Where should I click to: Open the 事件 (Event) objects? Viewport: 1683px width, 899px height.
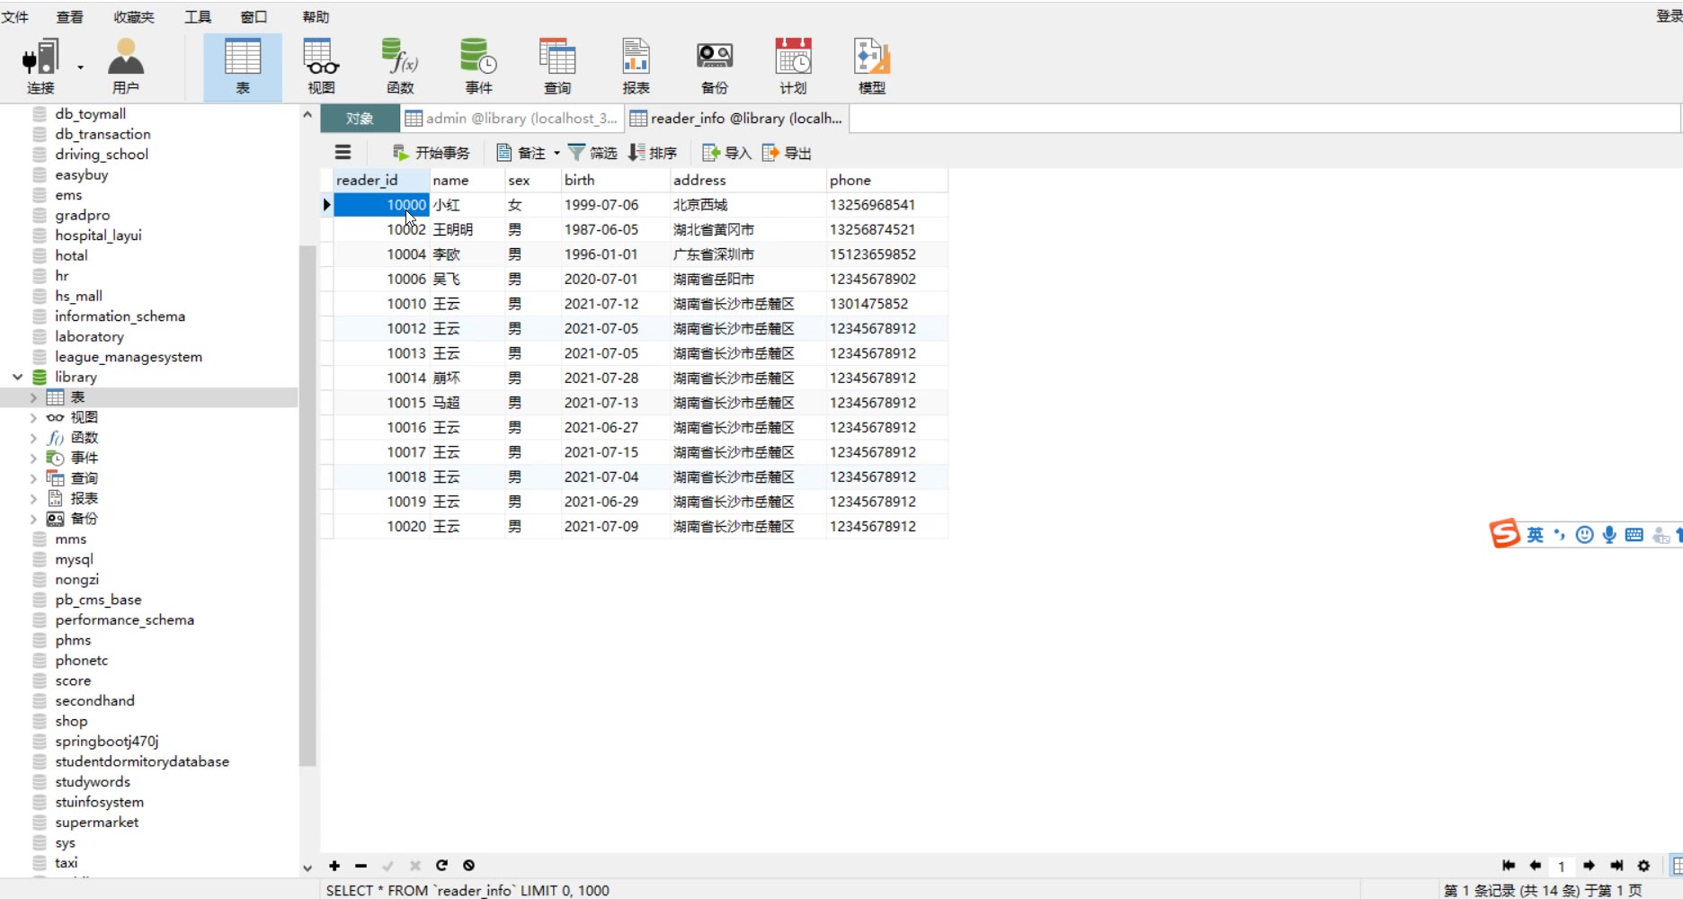pyautogui.click(x=478, y=67)
